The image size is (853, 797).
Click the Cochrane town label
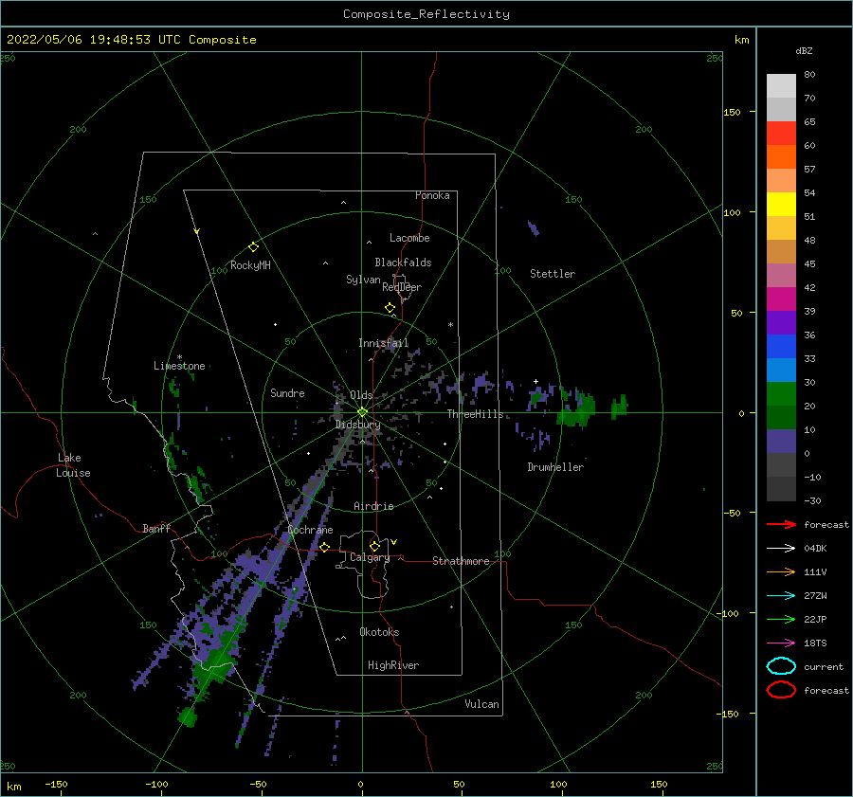click(310, 530)
